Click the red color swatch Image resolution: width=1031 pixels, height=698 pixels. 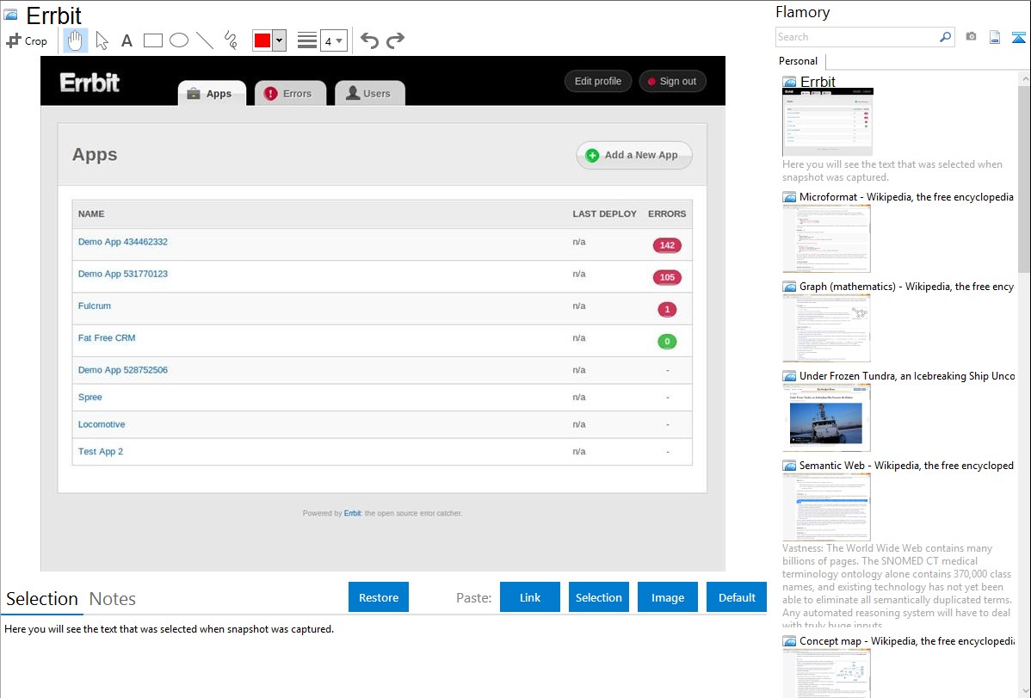pos(262,40)
